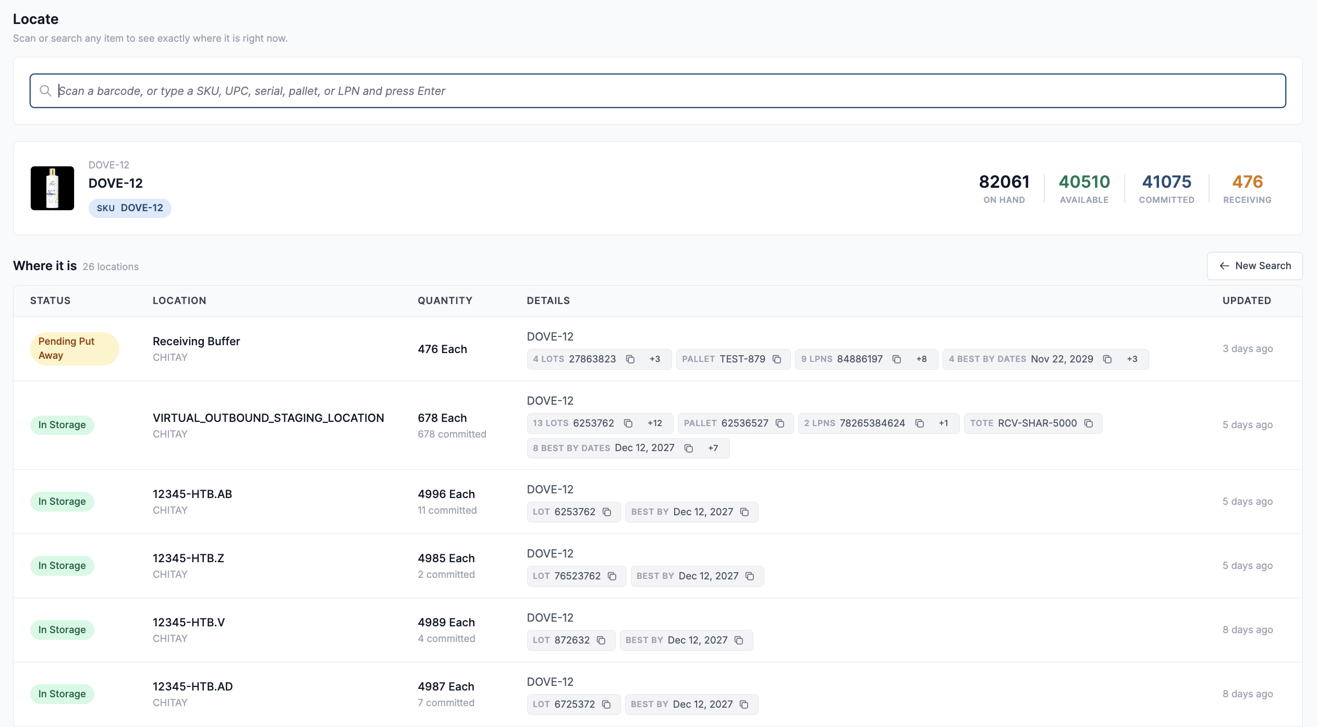Copy tote RCV-SHAR-5000
Screen dimensions: 1317x727
click(x=1089, y=423)
